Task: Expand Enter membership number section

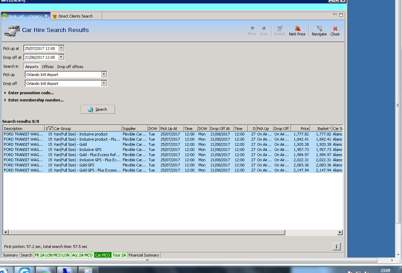Action: point(6,100)
